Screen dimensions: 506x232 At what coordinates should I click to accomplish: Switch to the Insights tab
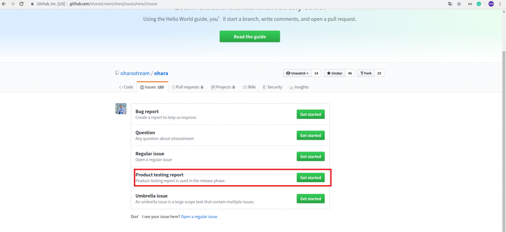pos(299,87)
